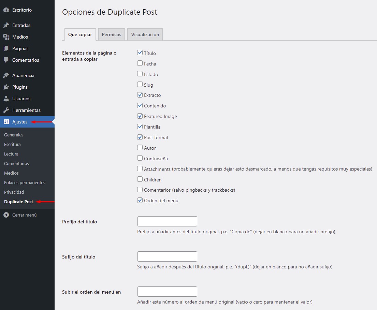Check the Contraseña checkbox
The height and width of the screenshot is (310, 377).
140,158
